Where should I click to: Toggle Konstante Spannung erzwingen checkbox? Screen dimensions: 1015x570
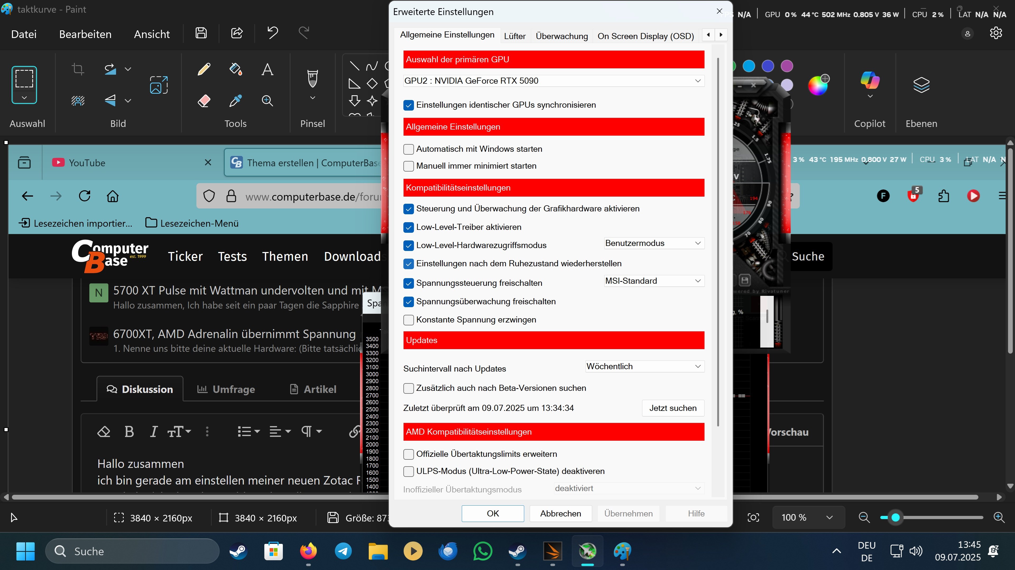(409, 320)
